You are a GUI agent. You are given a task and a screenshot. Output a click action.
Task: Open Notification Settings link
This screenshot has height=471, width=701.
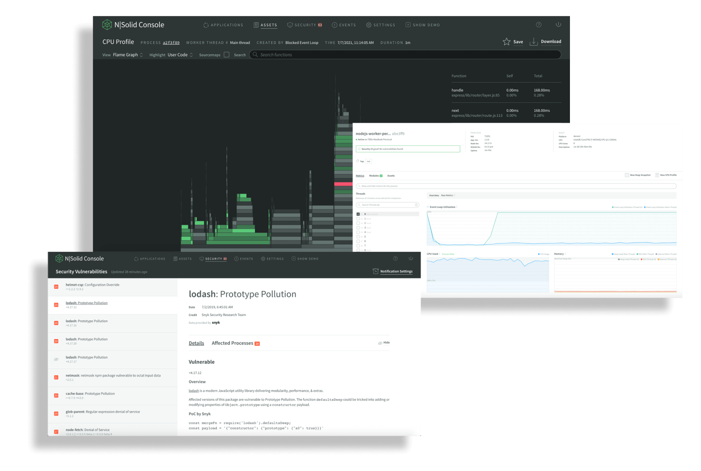tap(396, 271)
